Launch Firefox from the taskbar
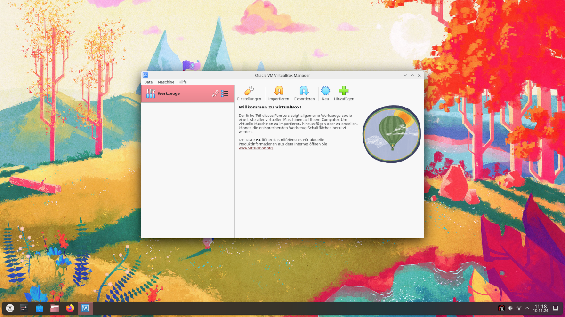The width and height of the screenshot is (565, 317). (x=70, y=308)
